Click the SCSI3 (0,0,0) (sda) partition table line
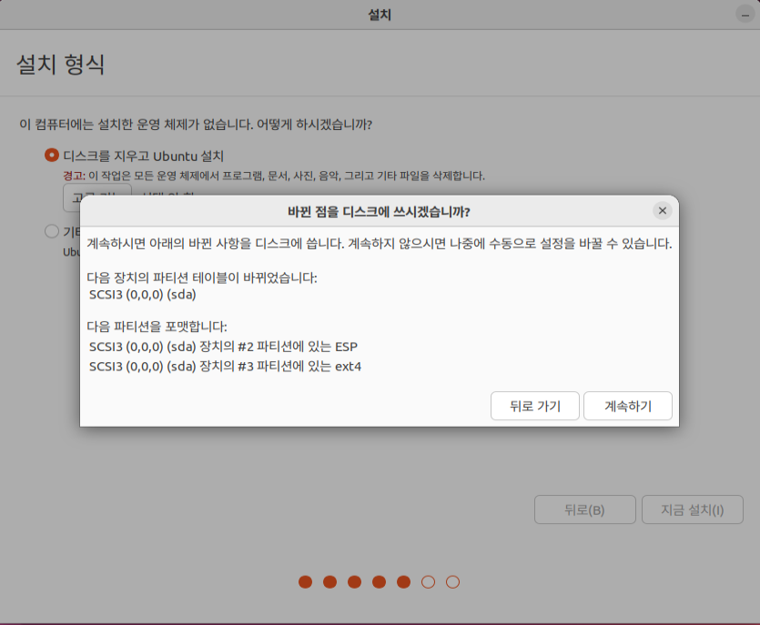 (x=143, y=295)
